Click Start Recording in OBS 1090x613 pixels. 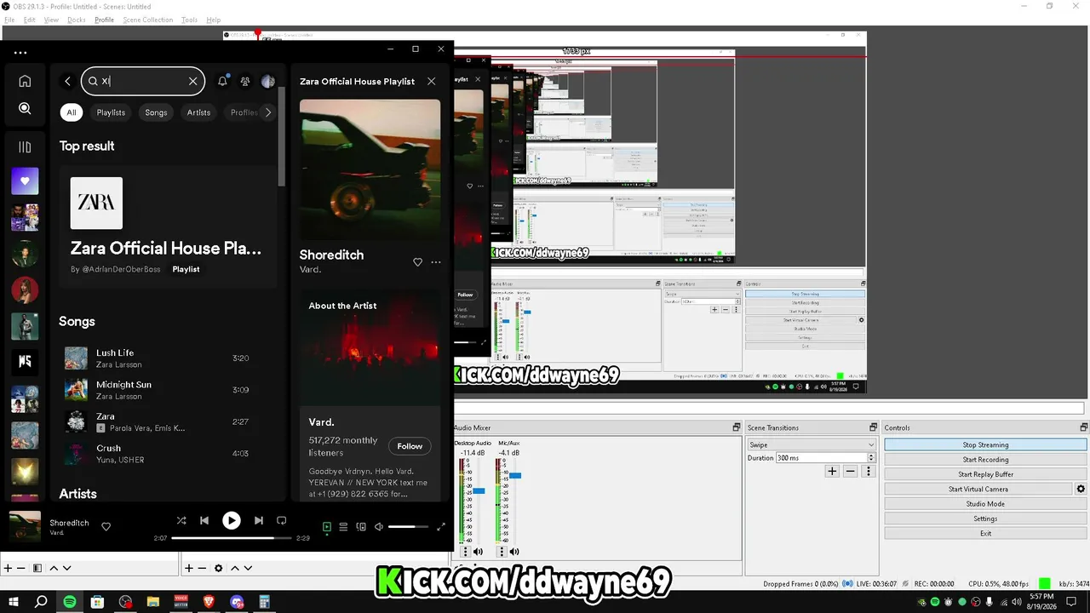pyautogui.click(x=985, y=460)
